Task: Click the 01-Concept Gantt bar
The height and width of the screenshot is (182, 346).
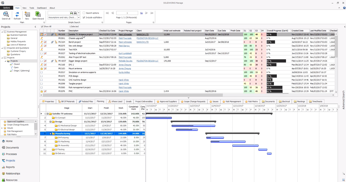Action: (x=159, y=118)
